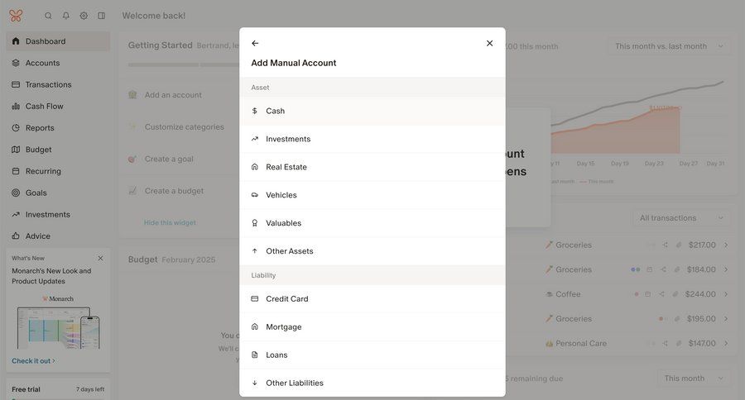745x400 pixels.
Task: Expand the Coffee $244.00 transaction chevron
Action: [726, 294]
